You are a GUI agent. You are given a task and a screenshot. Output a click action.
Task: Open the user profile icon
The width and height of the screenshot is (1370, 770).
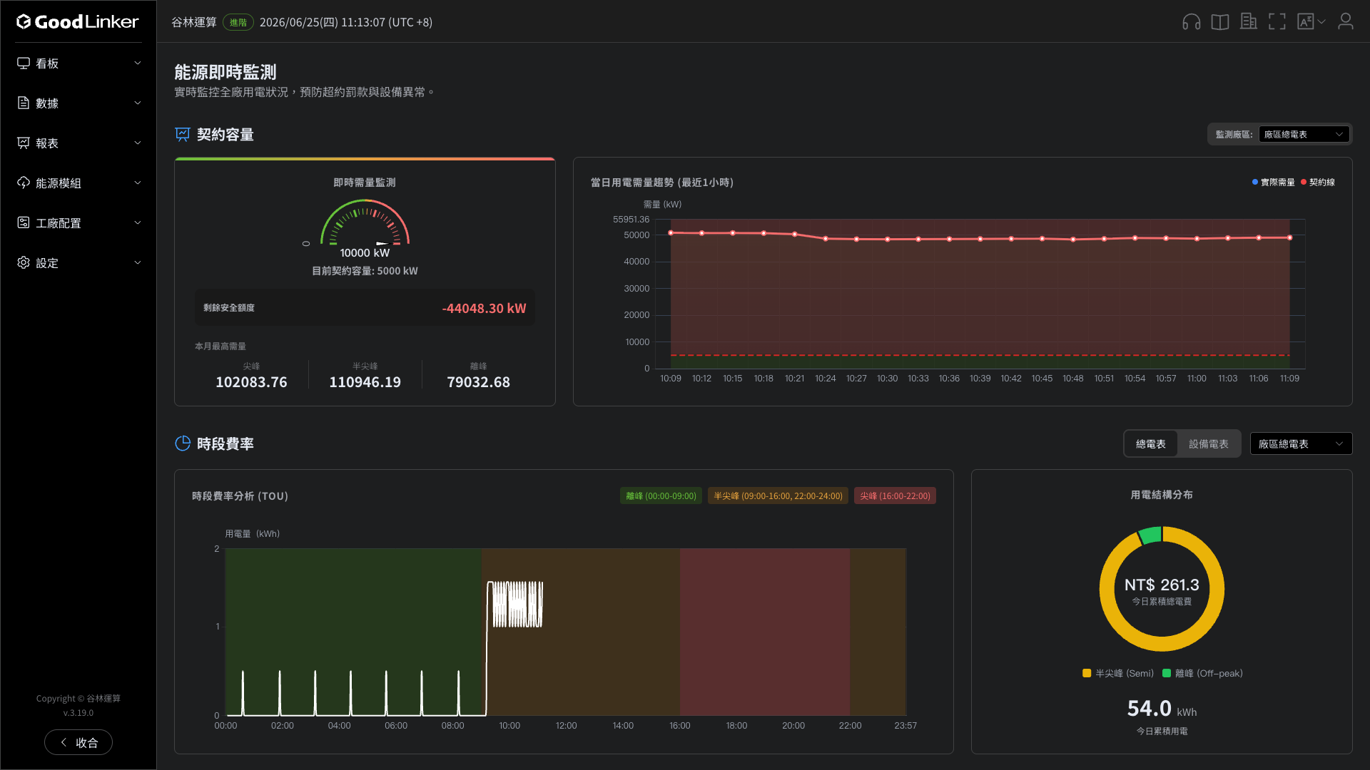pyautogui.click(x=1345, y=21)
